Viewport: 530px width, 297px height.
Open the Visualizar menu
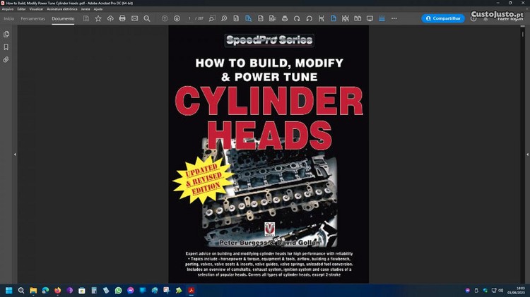pos(36,8)
